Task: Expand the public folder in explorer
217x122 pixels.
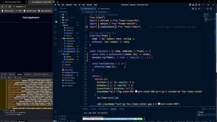Action: click(x=61, y=20)
